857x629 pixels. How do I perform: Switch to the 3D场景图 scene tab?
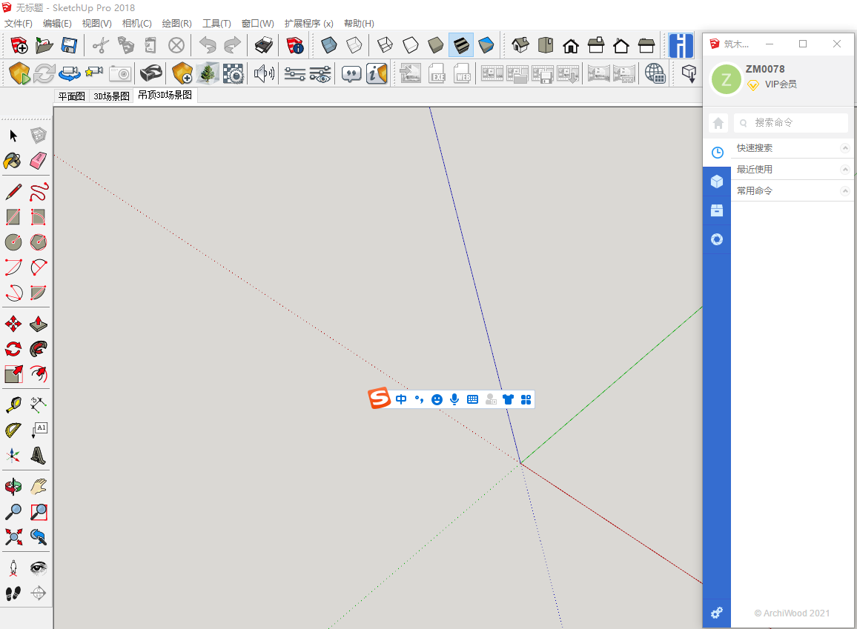pyautogui.click(x=111, y=96)
